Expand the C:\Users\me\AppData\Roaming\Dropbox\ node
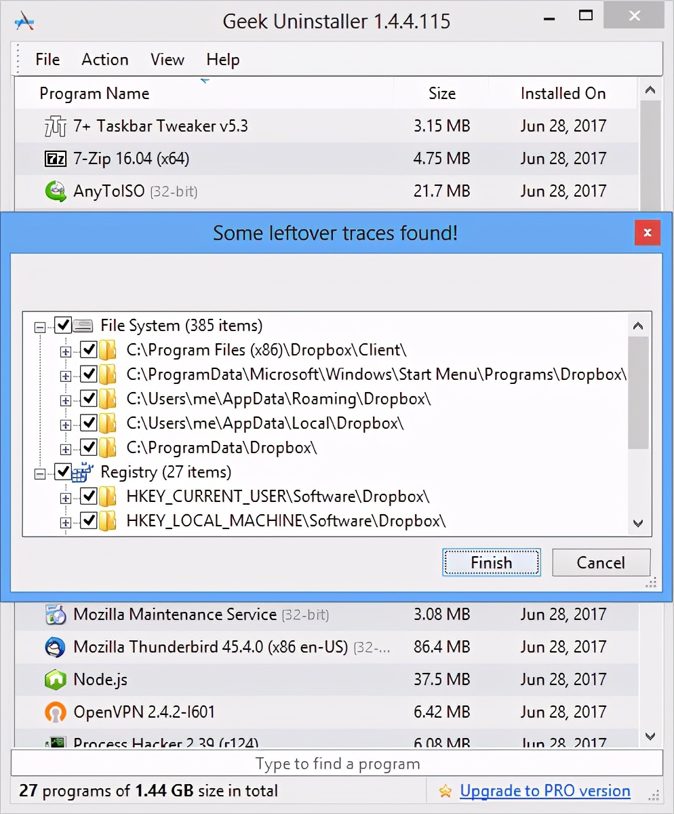Viewport: 674px width, 814px height. (66, 400)
